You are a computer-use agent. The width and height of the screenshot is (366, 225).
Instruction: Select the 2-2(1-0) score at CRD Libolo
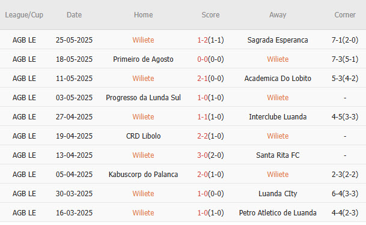tap(210, 136)
